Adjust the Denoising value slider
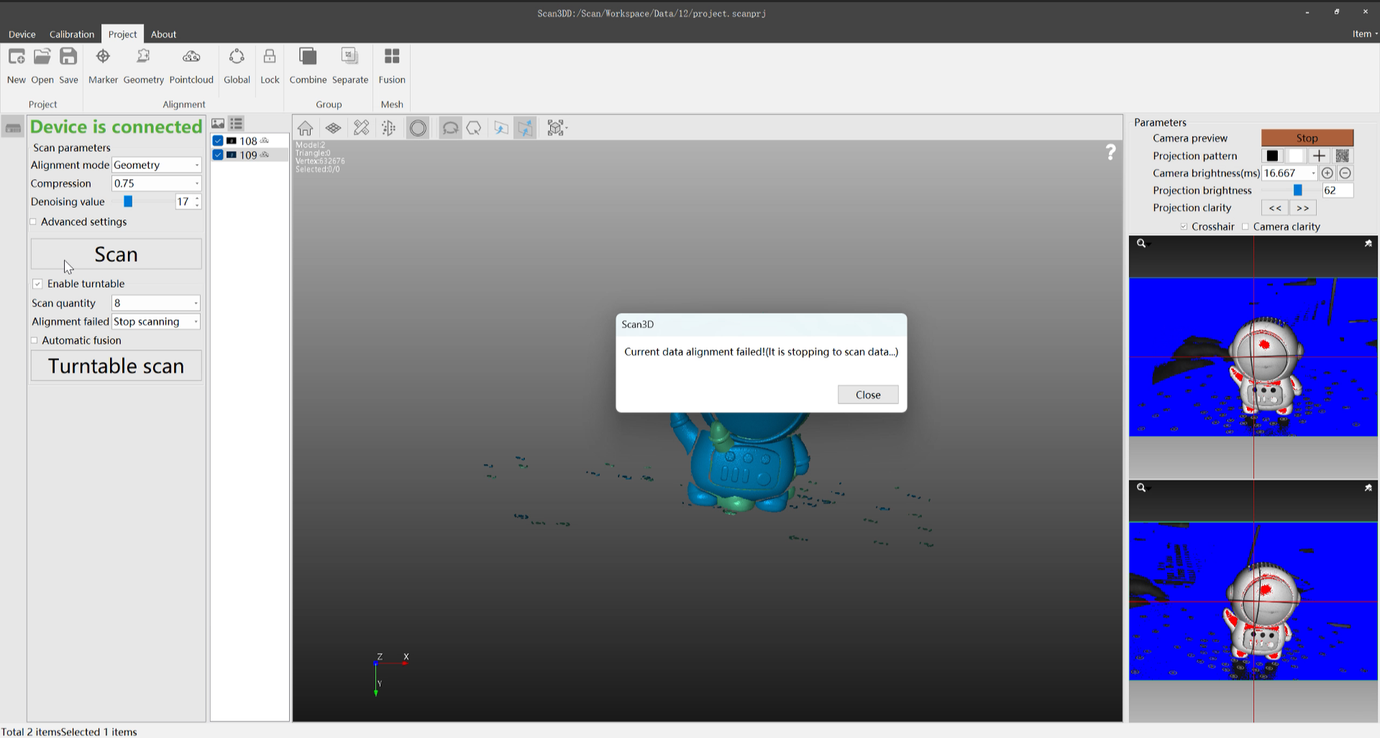This screenshot has width=1380, height=738. 128,202
